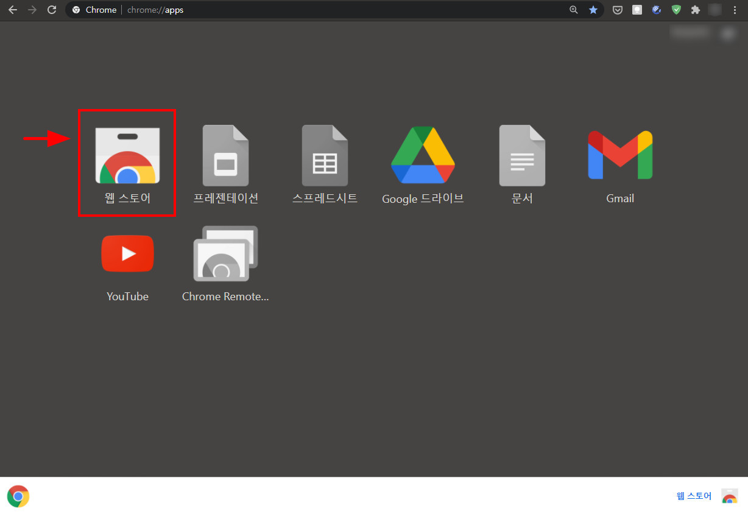Open the Gmail app

[x=620, y=155]
